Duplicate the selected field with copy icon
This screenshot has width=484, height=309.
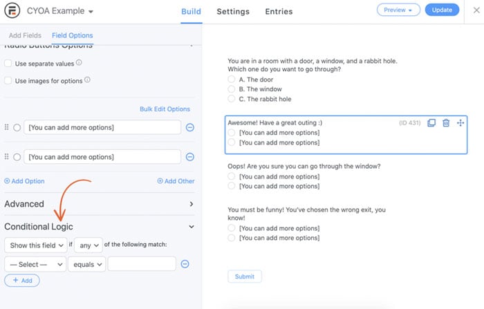431,123
